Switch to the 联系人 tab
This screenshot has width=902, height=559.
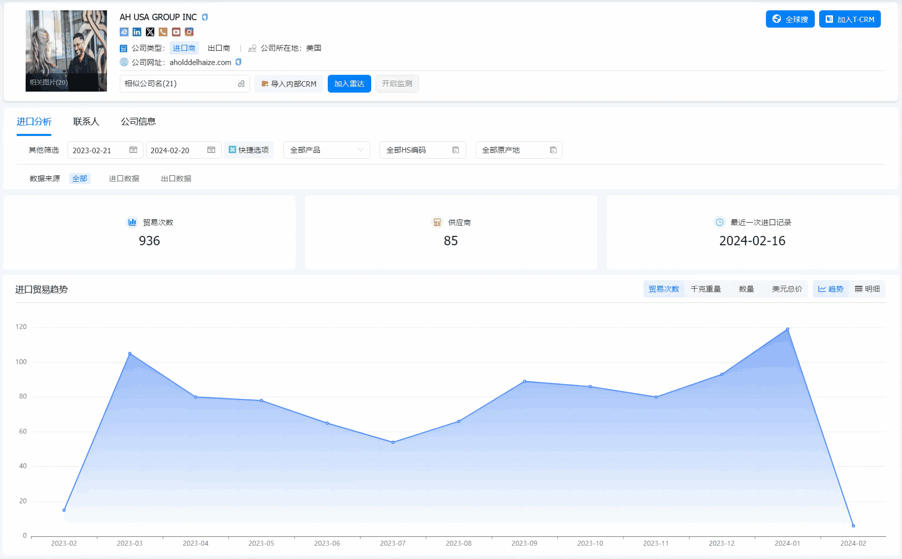click(86, 122)
